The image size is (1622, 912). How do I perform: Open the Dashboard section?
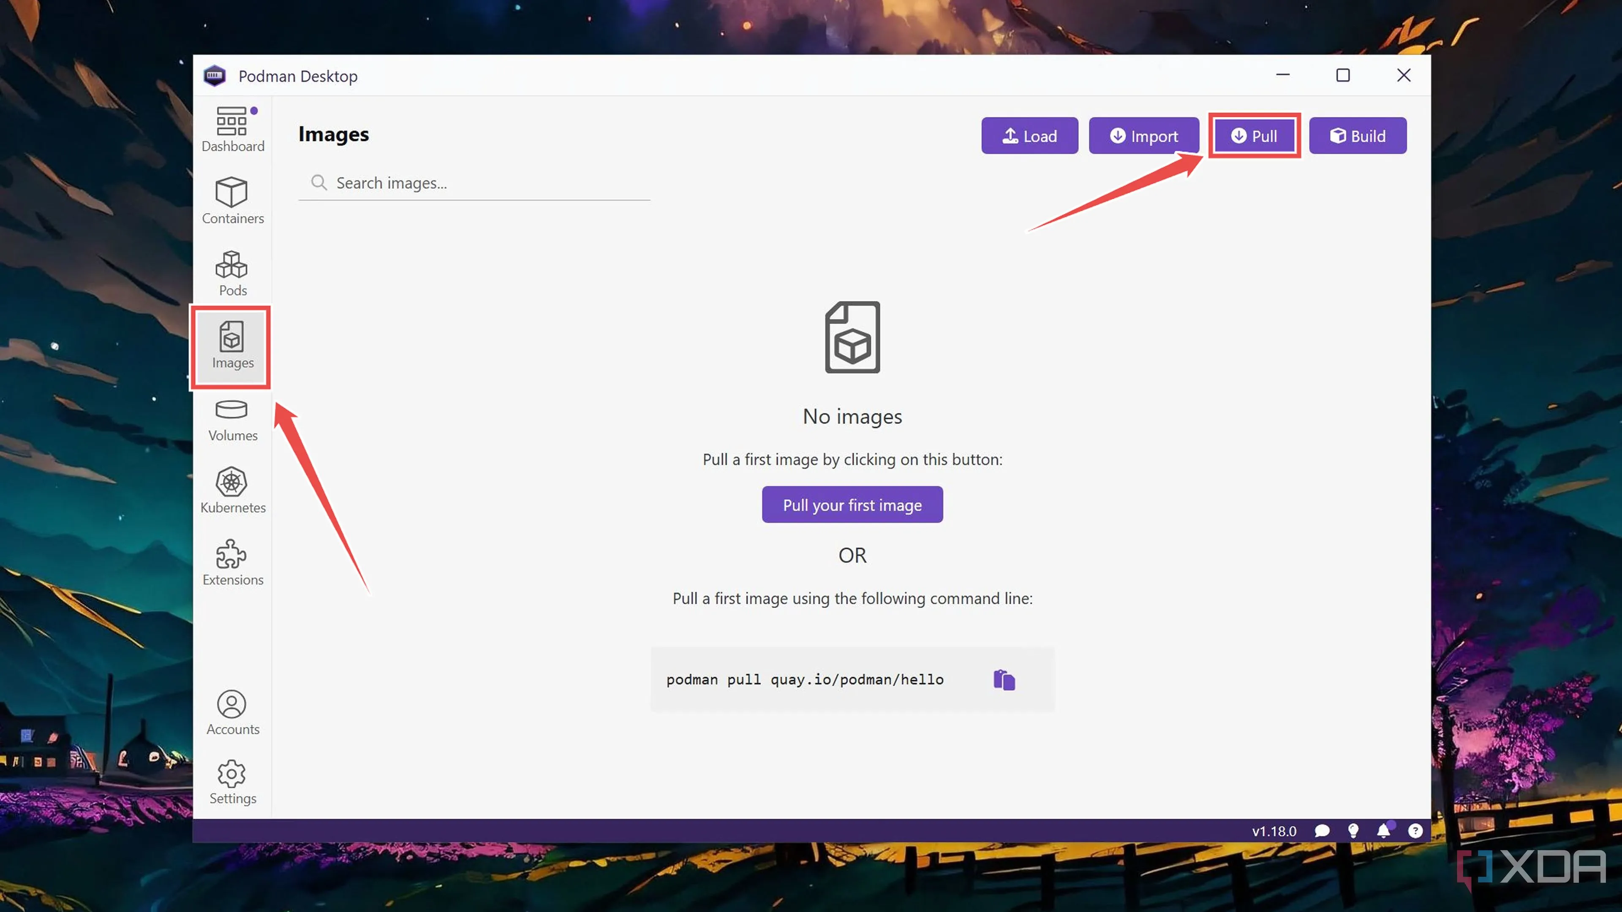(232, 130)
